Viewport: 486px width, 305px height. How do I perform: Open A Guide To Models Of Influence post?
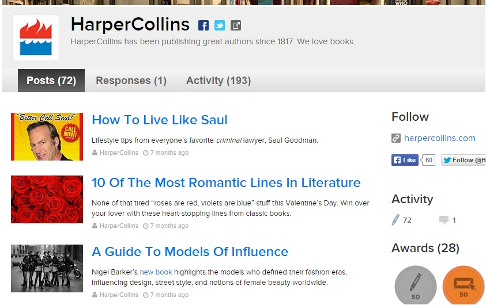(x=190, y=252)
